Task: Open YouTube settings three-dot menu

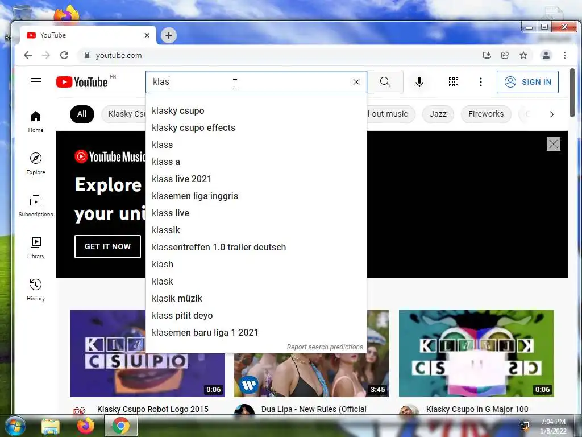Action: [x=481, y=82]
